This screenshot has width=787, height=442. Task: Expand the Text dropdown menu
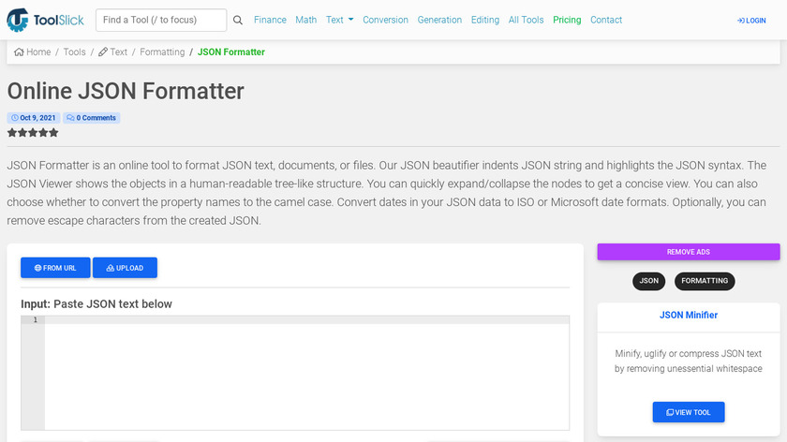click(x=339, y=20)
